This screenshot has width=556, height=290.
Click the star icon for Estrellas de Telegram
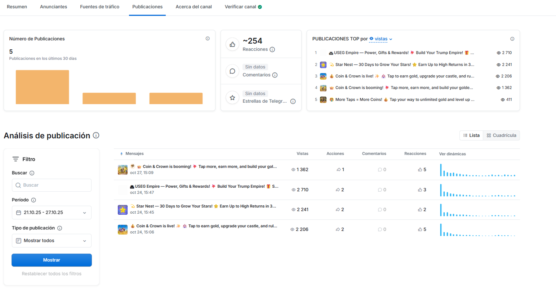232,98
